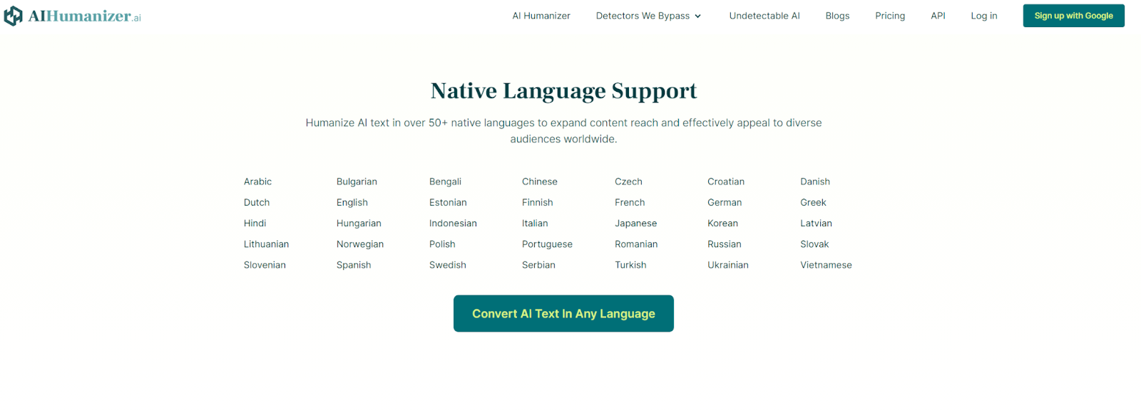
Task: Click the Finnish language entry
Action: click(x=538, y=202)
